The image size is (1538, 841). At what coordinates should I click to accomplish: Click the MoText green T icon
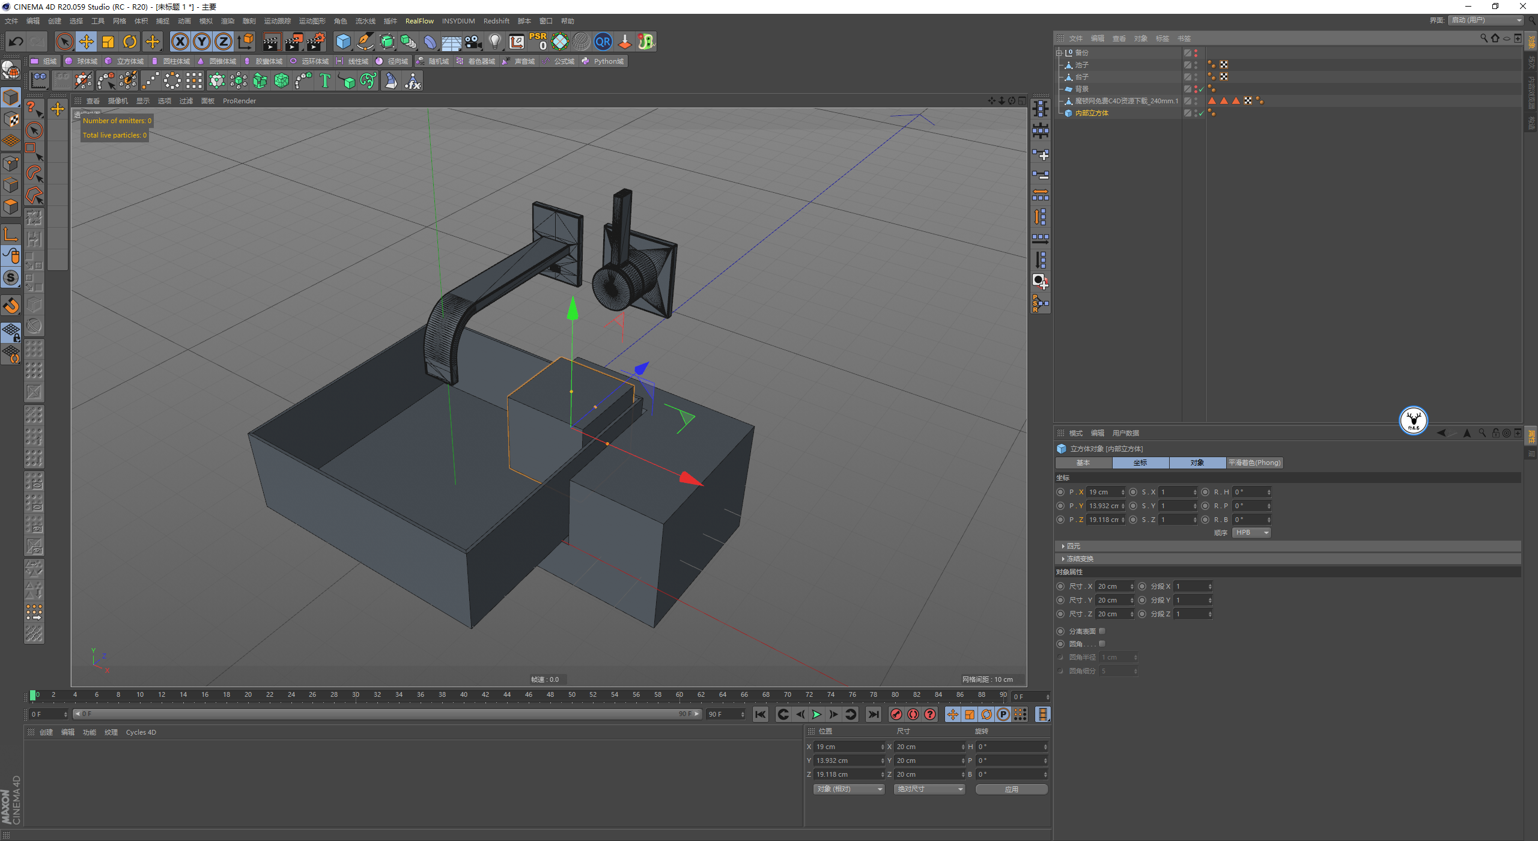click(325, 80)
